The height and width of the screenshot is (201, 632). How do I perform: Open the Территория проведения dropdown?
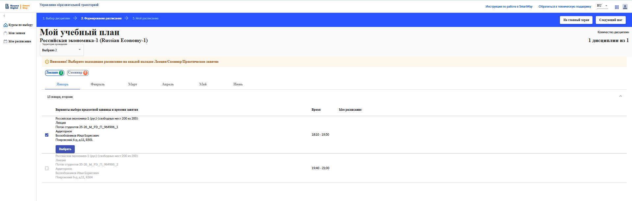click(x=62, y=50)
